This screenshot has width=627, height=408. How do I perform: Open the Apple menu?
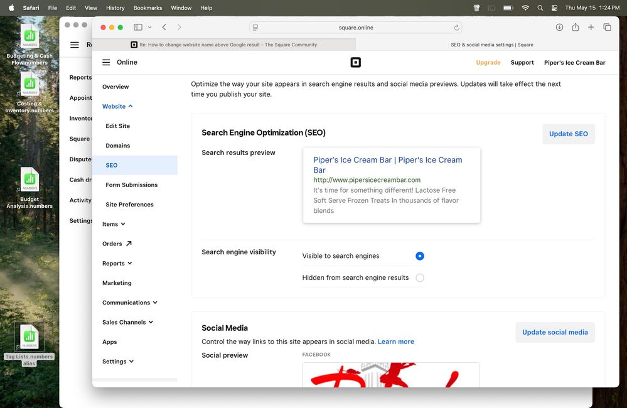(11, 8)
